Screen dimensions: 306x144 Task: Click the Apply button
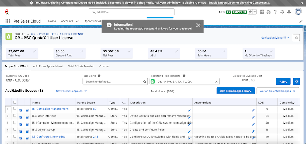coord(283,82)
